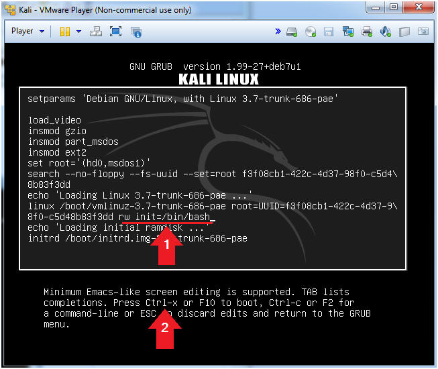Click the "set root='(hd0,msdos1)'" line
438x369 pixels.
(x=89, y=163)
